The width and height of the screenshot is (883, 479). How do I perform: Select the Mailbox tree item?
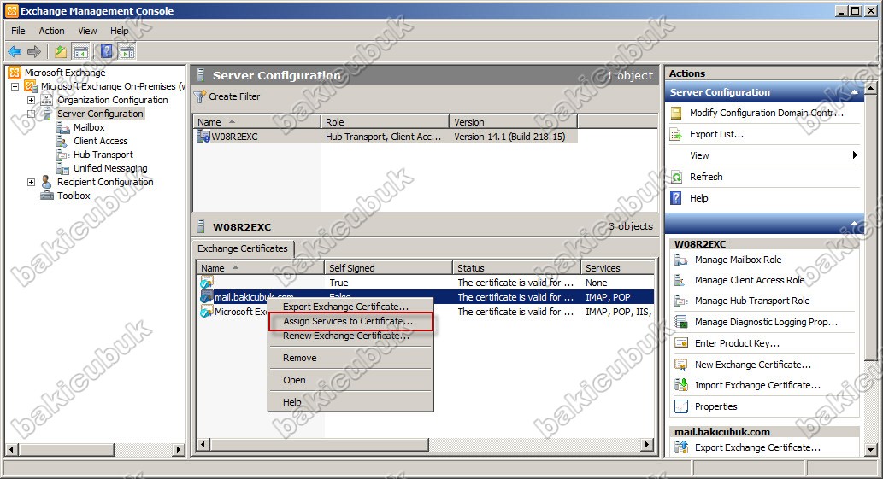(x=89, y=127)
